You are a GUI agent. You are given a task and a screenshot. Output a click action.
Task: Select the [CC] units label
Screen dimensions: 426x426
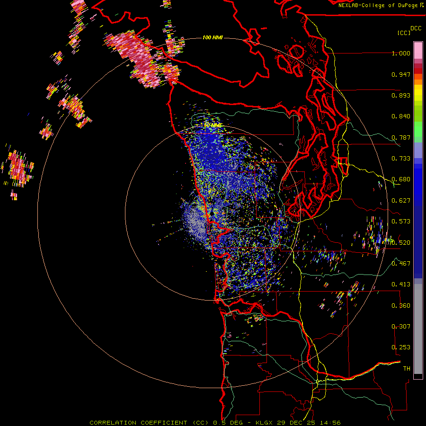[404, 33]
